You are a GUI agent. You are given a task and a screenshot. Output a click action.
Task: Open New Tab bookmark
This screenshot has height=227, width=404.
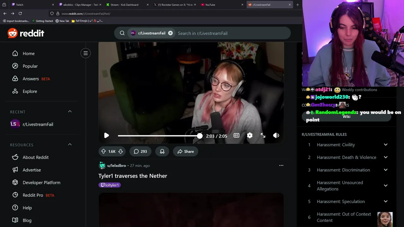click(62, 21)
